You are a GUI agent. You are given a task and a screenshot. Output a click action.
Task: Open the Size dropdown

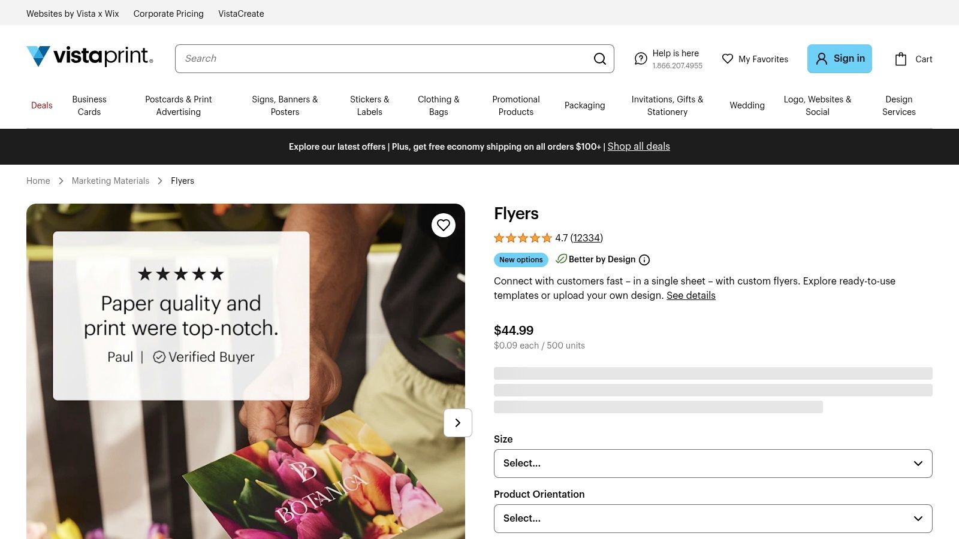coord(713,464)
